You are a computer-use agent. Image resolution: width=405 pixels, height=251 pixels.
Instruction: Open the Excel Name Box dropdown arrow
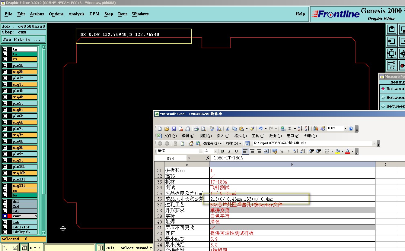tap(189, 158)
